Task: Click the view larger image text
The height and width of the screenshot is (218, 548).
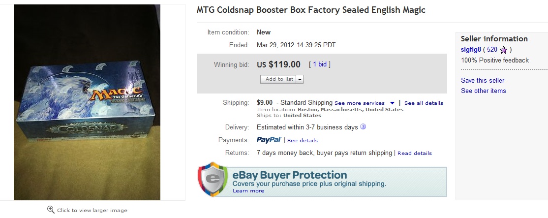Action: click(92, 210)
